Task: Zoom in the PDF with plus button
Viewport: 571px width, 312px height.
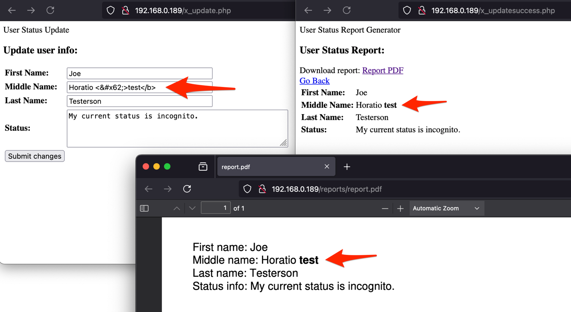Action: (400, 208)
